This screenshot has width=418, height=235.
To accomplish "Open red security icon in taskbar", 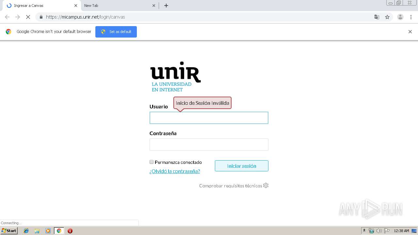I will [70, 231].
